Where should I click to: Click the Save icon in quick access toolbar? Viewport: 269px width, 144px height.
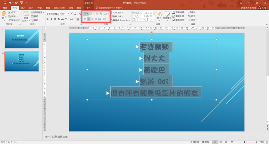click(4, 2)
